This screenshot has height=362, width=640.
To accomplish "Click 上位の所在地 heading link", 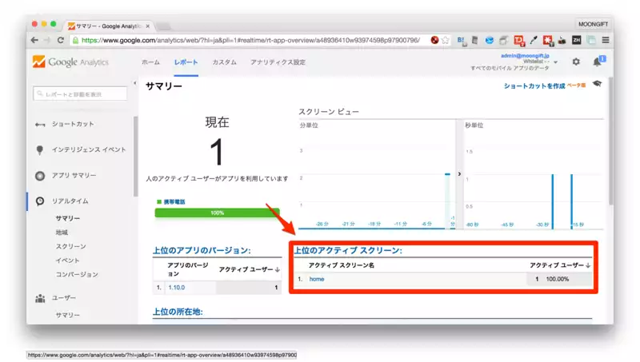I will click(x=178, y=312).
